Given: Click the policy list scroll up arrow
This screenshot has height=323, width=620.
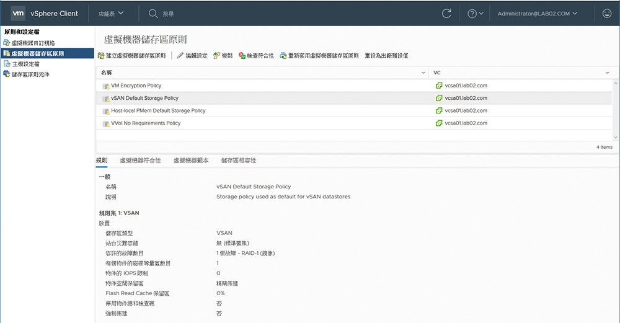Looking at the screenshot, I should pyautogui.click(x=615, y=84).
